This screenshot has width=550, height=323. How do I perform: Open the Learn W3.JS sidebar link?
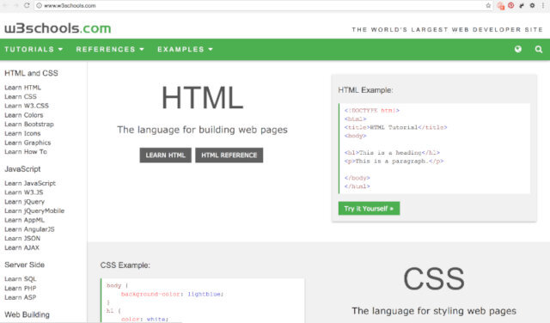24,192
